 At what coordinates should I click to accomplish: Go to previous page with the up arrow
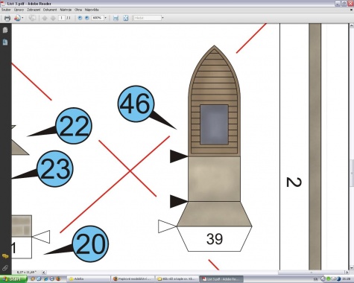45,18
